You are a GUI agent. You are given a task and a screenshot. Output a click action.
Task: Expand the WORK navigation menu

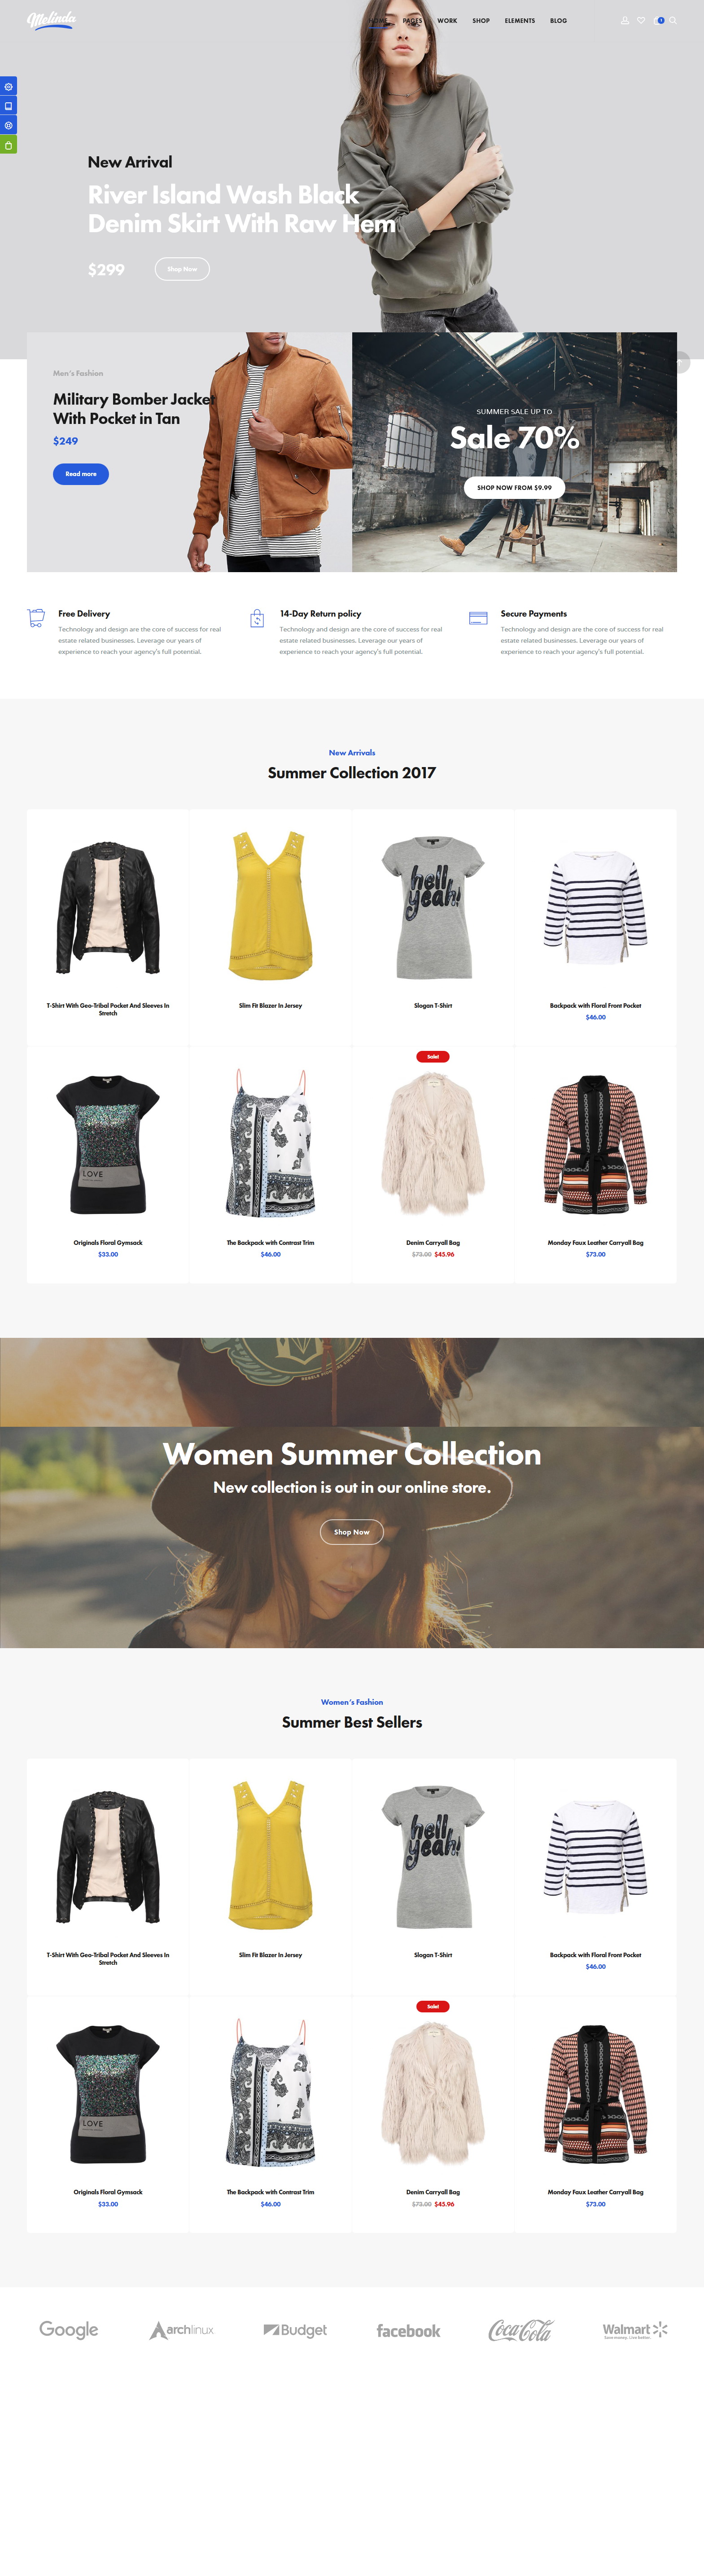[x=447, y=20]
